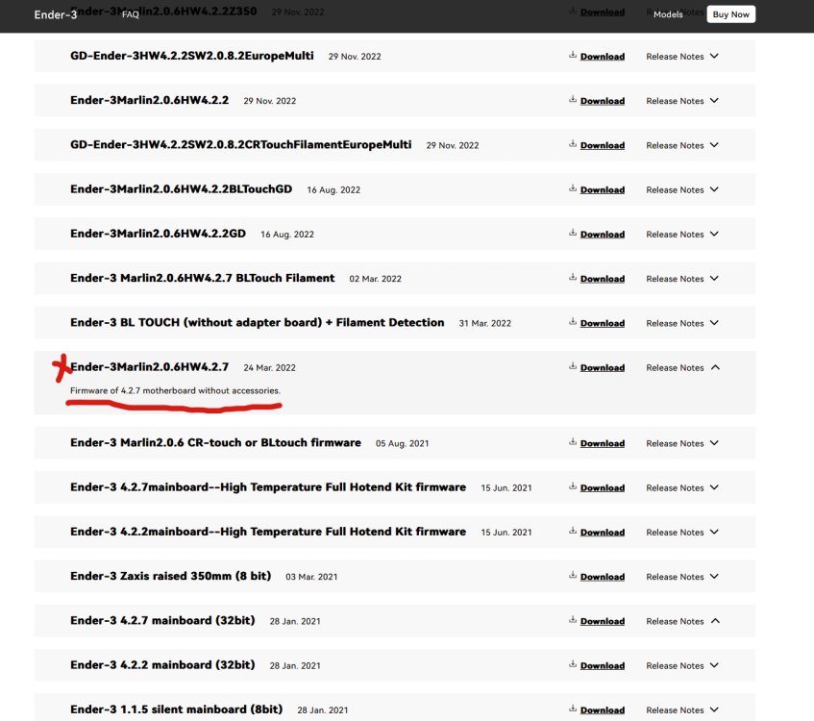Download link for GD-Ender-3HW4.2.2SW2.0.8.2EuropeMulti

(x=603, y=56)
